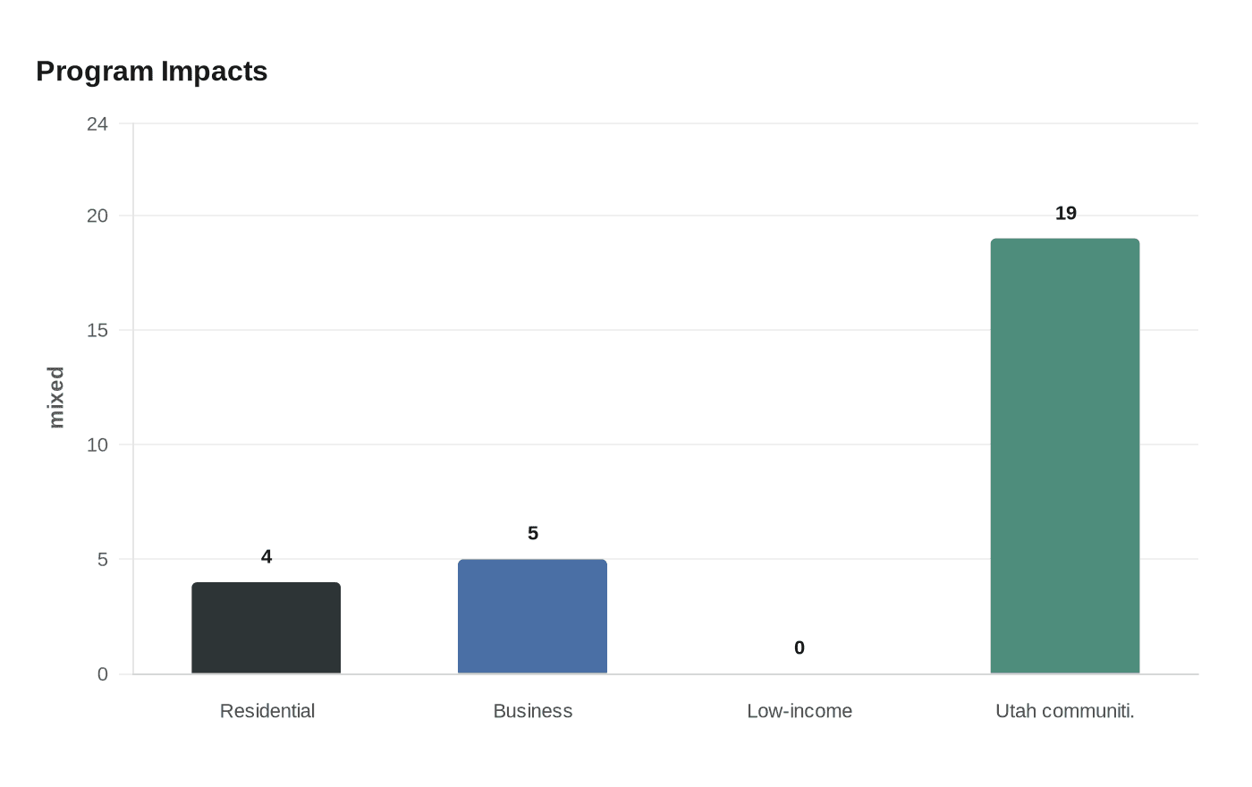Select the y-axis tick label 20
The height and width of the screenshot is (787, 1252).
coord(97,216)
